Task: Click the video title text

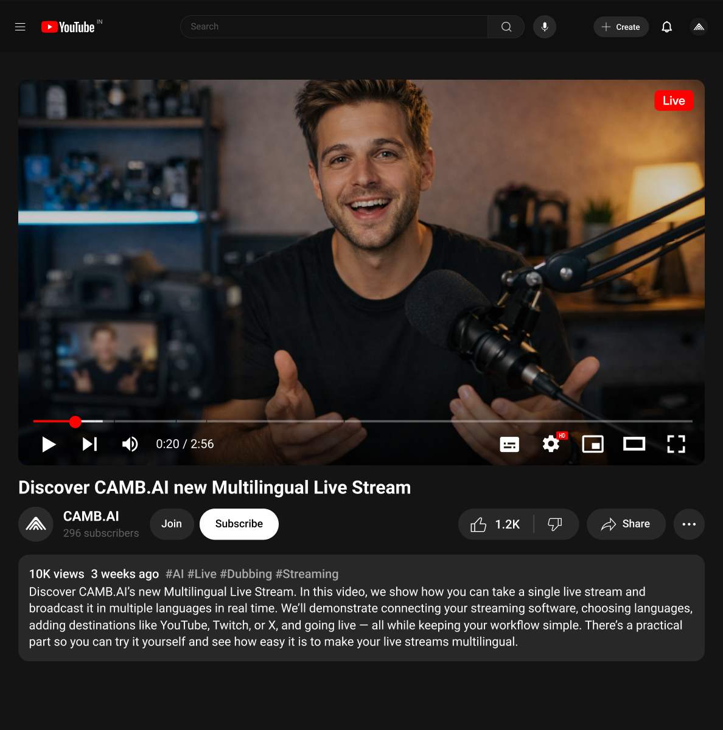Action: [x=215, y=488]
